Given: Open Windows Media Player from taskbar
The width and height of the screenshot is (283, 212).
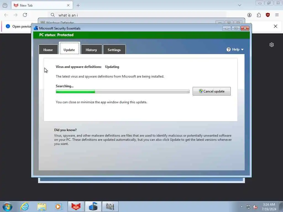Looking at the screenshot, I should pos(59,206).
